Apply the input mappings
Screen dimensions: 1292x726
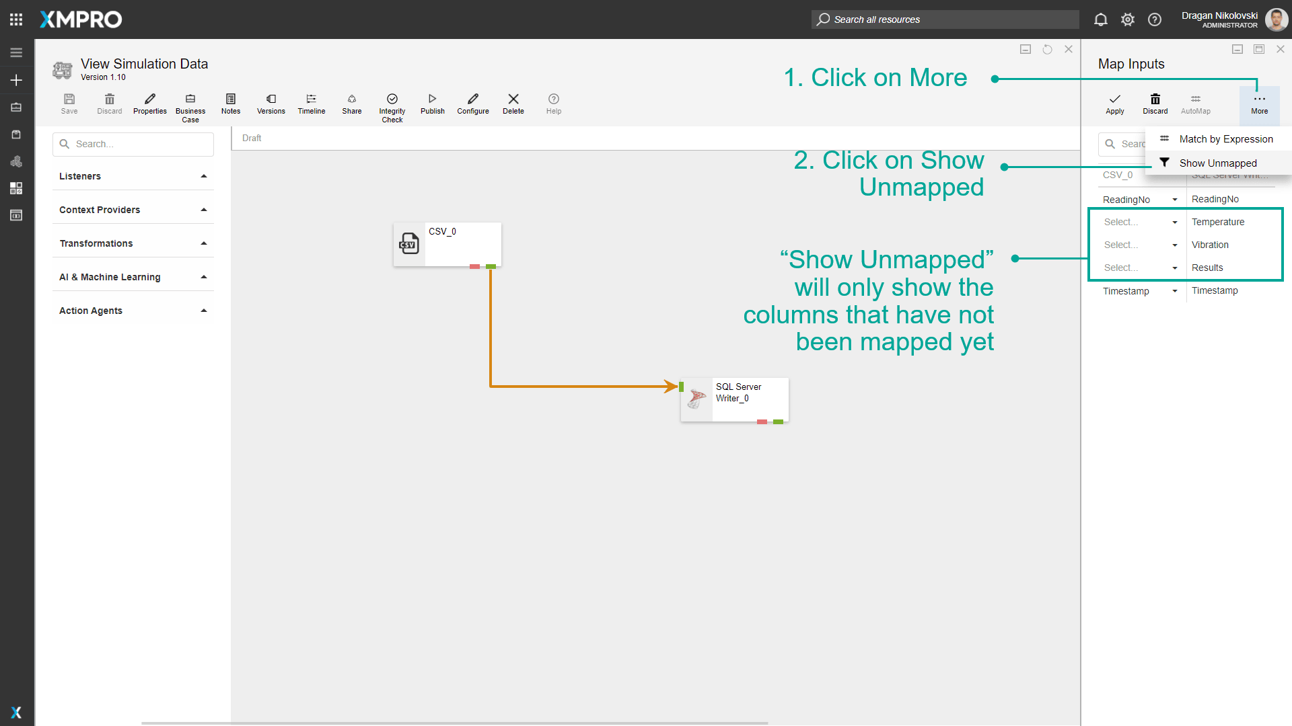tap(1114, 104)
